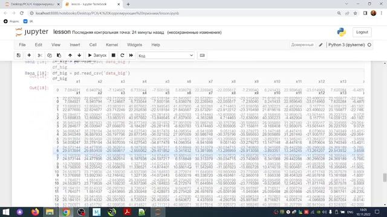387x217 pixels.
Task: Close the lesson Jupyter Notebook tab
Action: tap(119, 4)
